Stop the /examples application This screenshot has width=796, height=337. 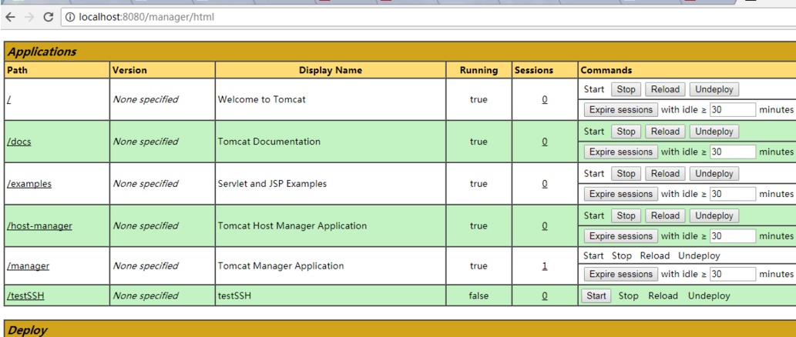(626, 173)
